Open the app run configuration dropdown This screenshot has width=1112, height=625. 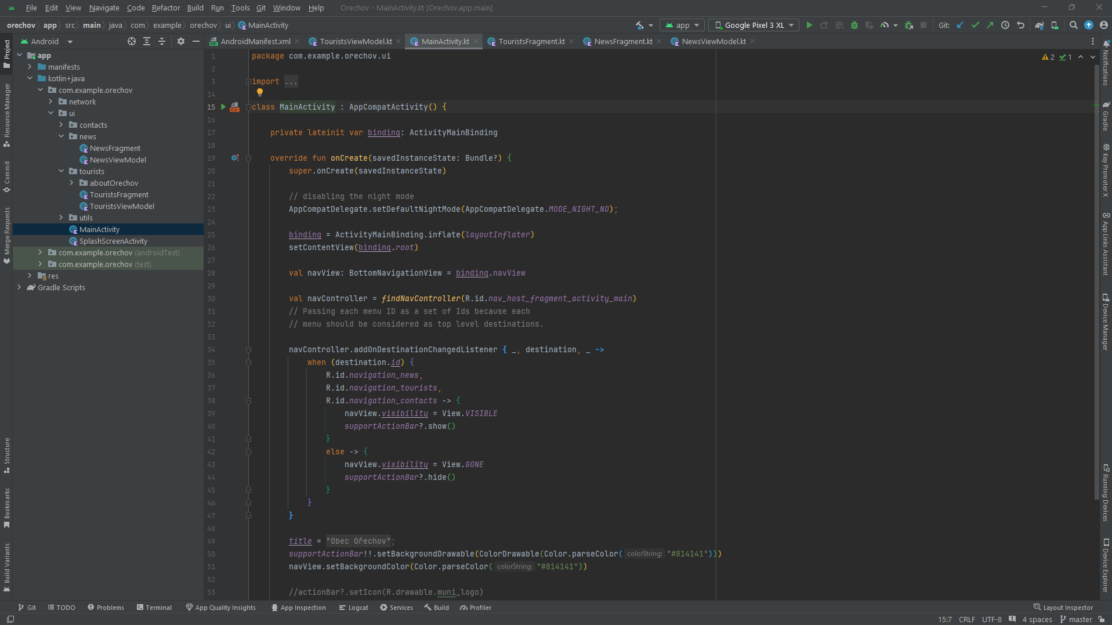coord(682,25)
